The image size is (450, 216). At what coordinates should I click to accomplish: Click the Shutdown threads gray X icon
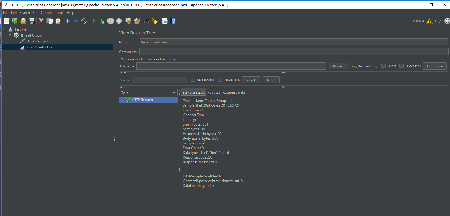[119, 21]
